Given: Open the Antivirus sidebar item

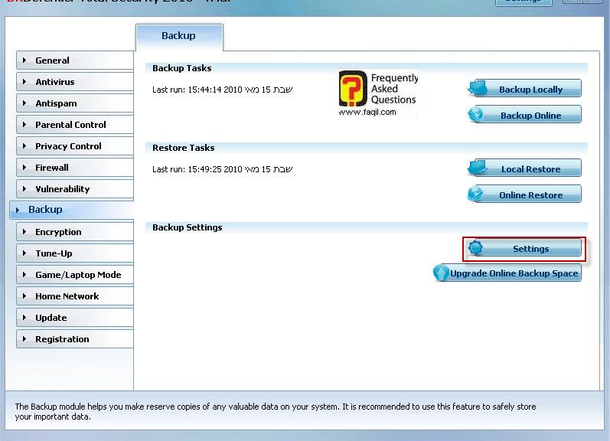Looking at the screenshot, I should (75, 82).
